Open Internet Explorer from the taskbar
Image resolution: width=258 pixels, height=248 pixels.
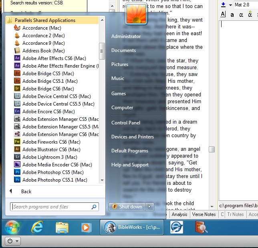(x=37, y=227)
